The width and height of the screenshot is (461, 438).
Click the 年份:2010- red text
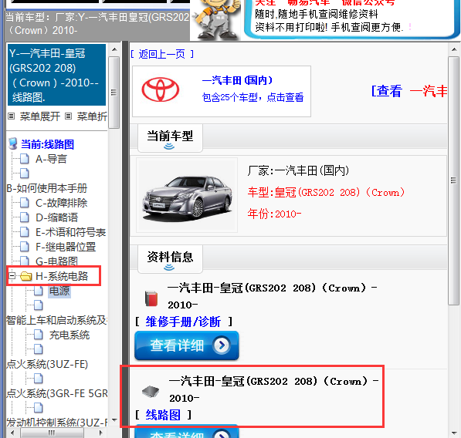(274, 214)
